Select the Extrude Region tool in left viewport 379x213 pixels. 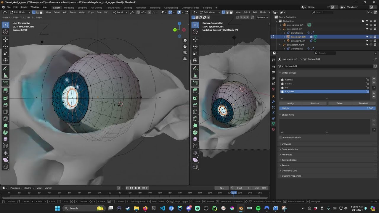coord(6,91)
